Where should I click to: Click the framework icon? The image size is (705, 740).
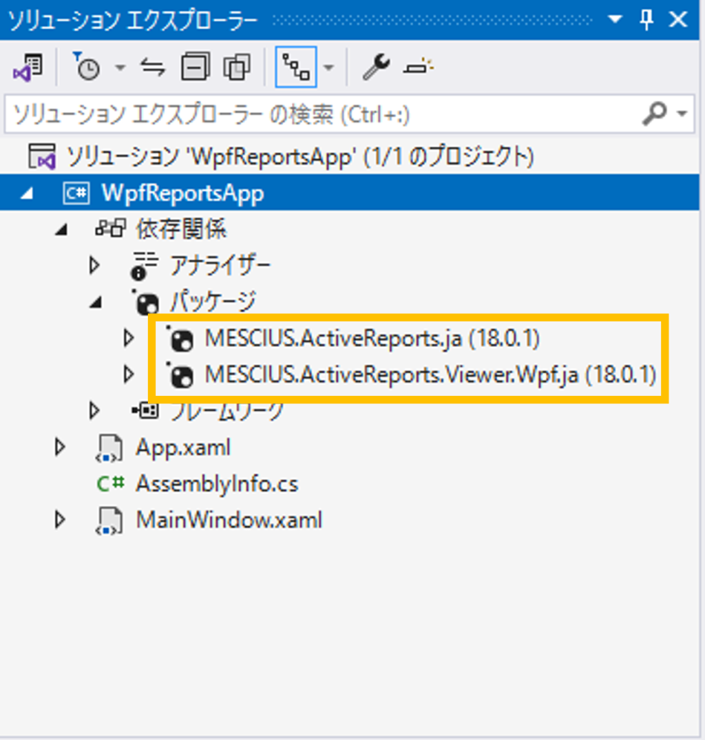point(145,410)
